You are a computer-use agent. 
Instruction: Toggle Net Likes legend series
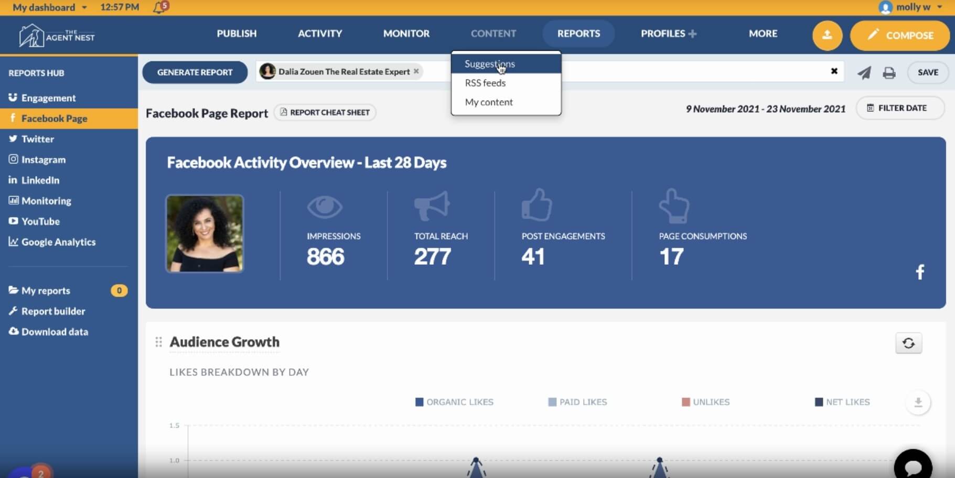point(842,402)
